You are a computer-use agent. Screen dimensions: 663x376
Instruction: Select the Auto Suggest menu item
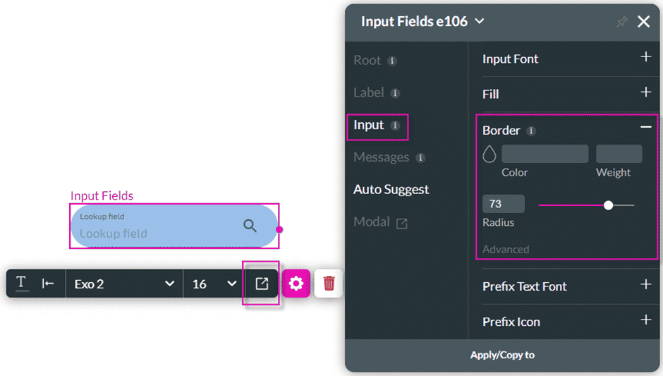coord(391,189)
